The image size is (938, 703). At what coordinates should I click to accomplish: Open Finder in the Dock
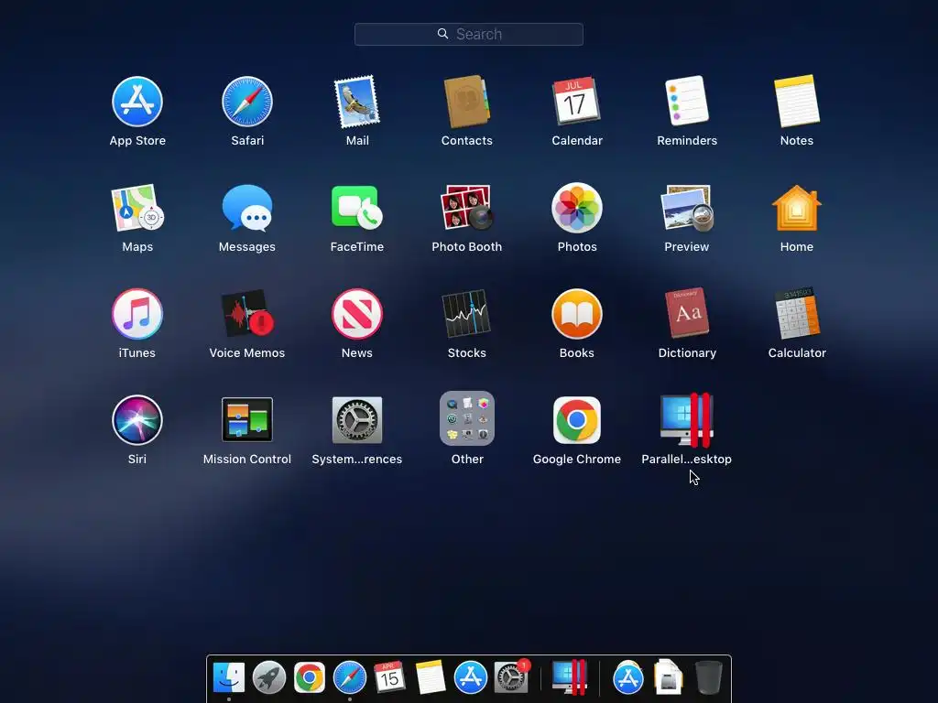tap(228, 677)
